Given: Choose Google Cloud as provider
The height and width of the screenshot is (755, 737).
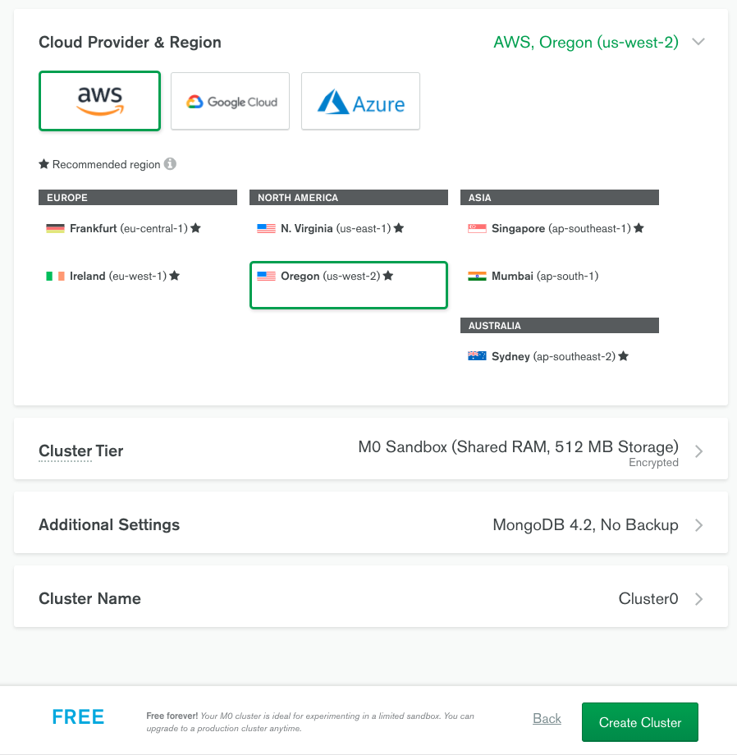Looking at the screenshot, I should (x=230, y=101).
